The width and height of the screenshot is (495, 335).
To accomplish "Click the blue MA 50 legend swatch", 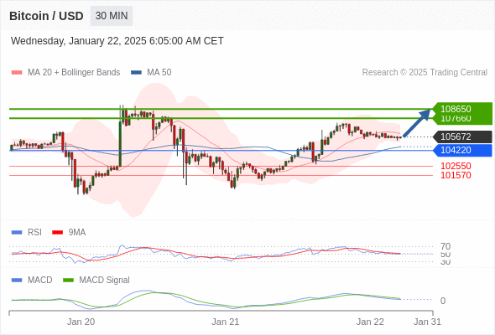I will click(136, 73).
